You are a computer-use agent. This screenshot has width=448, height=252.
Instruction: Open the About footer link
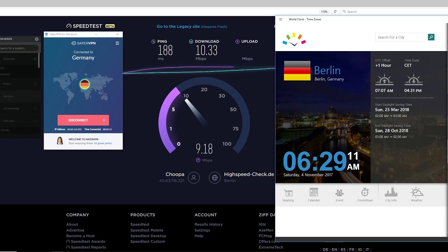pyautogui.click(x=72, y=224)
